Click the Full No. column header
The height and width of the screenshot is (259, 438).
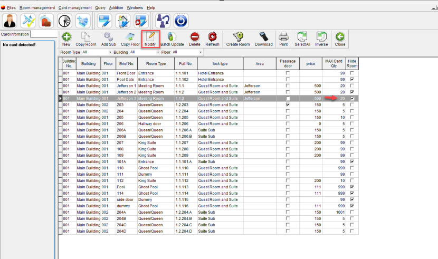click(x=186, y=64)
